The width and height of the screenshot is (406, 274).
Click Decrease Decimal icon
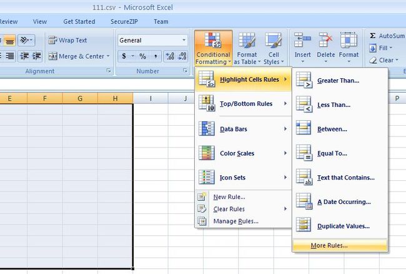click(182, 56)
